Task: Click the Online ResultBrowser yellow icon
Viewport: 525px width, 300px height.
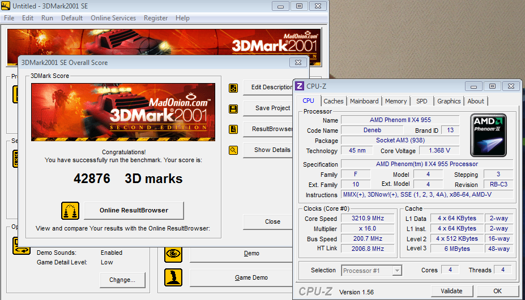Action: (x=70, y=211)
